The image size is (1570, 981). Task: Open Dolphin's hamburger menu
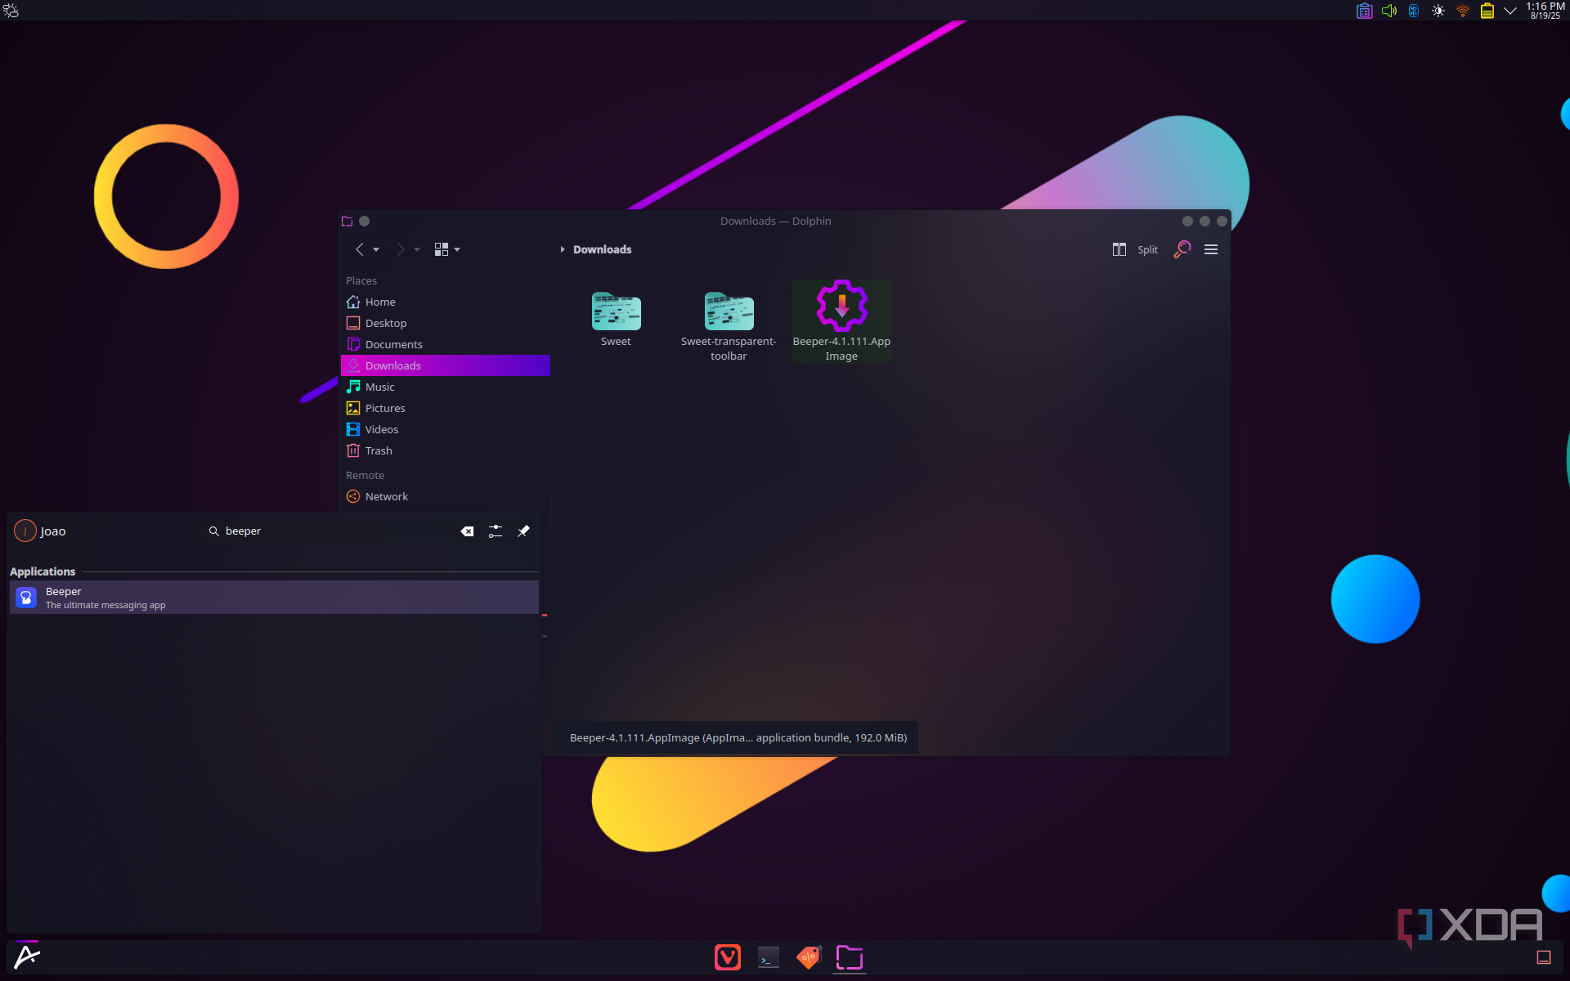1211,249
